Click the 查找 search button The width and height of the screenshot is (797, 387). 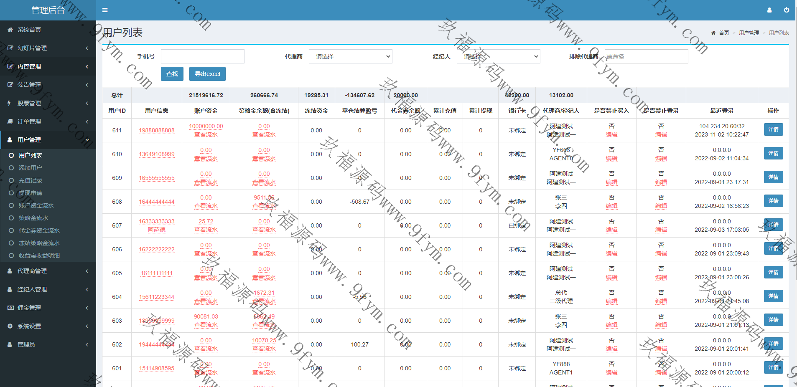pyautogui.click(x=172, y=74)
